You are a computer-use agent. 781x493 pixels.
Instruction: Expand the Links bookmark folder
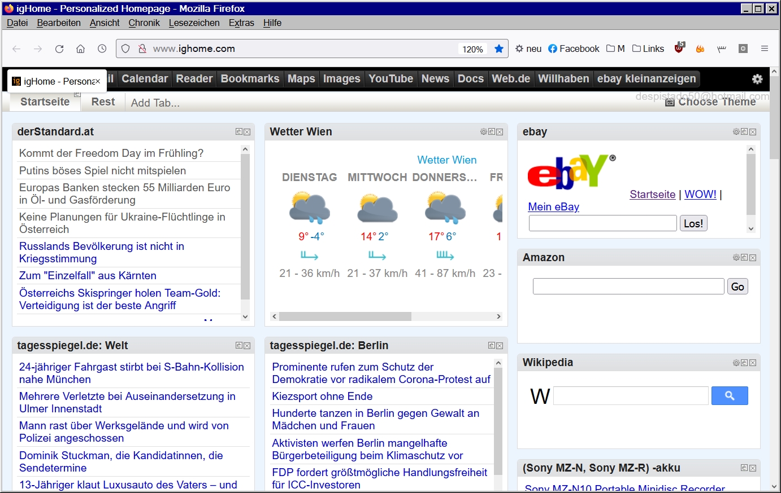pyautogui.click(x=648, y=49)
